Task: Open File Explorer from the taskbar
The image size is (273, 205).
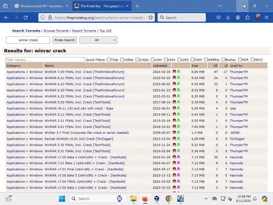Action: click(134, 199)
